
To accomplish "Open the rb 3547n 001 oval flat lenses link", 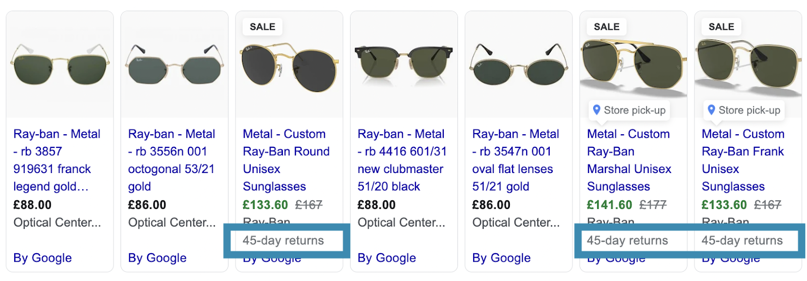I will pos(515,160).
